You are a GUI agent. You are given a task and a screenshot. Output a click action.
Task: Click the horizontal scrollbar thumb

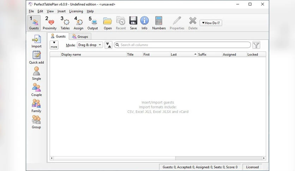click(115, 158)
